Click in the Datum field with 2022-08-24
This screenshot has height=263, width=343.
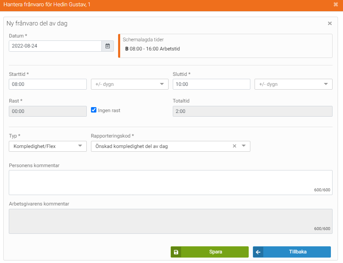point(55,46)
